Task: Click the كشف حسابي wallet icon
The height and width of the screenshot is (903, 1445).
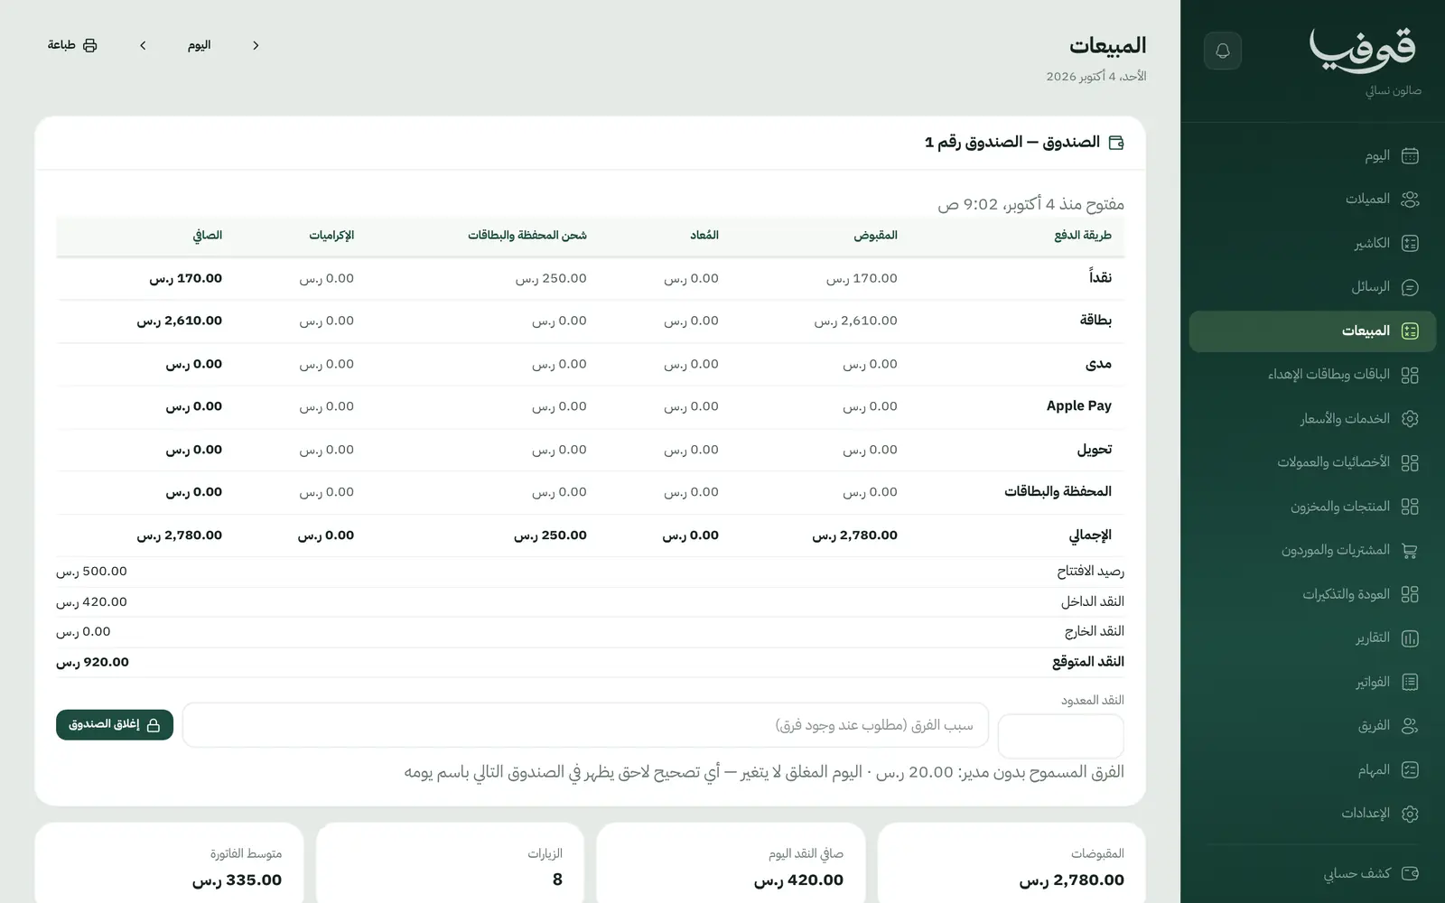Action: (x=1410, y=873)
